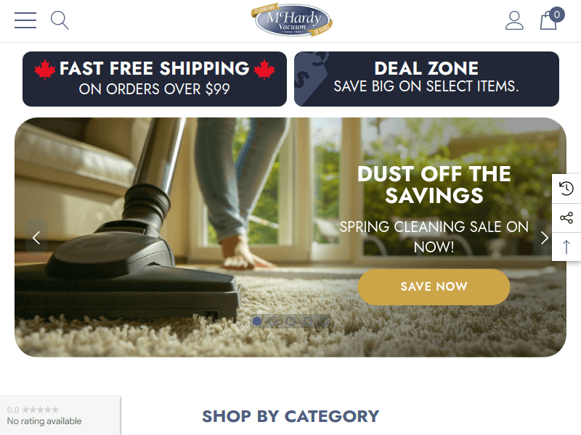Select the first carousel slide dot
The height and width of the screenshot is (435, 581).
[257, 321]
